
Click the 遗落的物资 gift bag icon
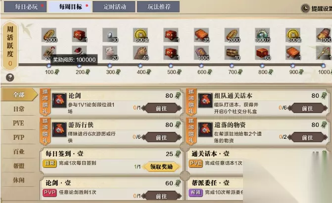point(205,129)
